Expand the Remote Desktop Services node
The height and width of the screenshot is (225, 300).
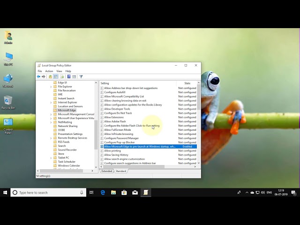point(51,138)
